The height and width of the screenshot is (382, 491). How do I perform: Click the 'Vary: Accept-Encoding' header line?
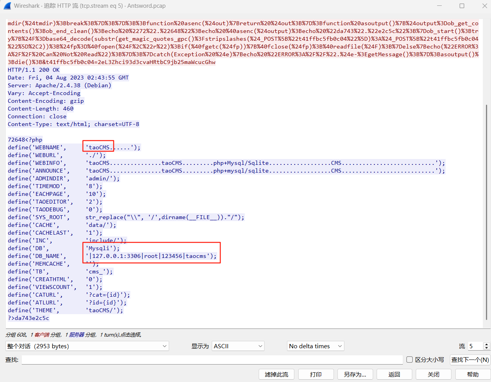pyautogui.click(x=44, y=93)
